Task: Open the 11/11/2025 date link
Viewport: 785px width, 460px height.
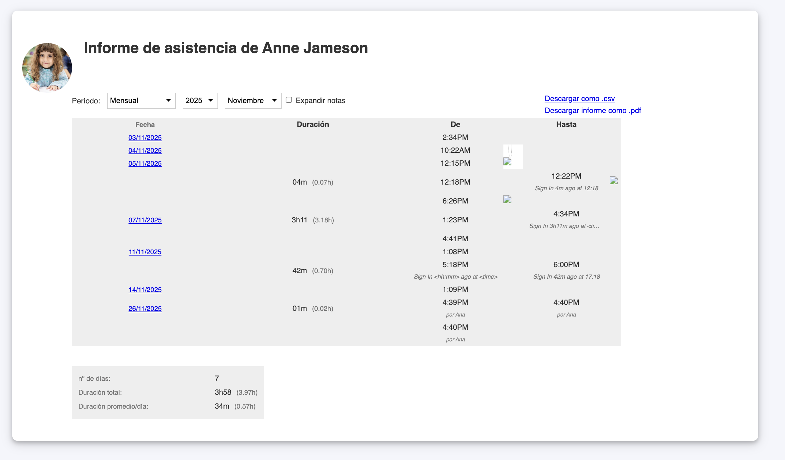Action: pyautogui.click(x=145, y=252)
